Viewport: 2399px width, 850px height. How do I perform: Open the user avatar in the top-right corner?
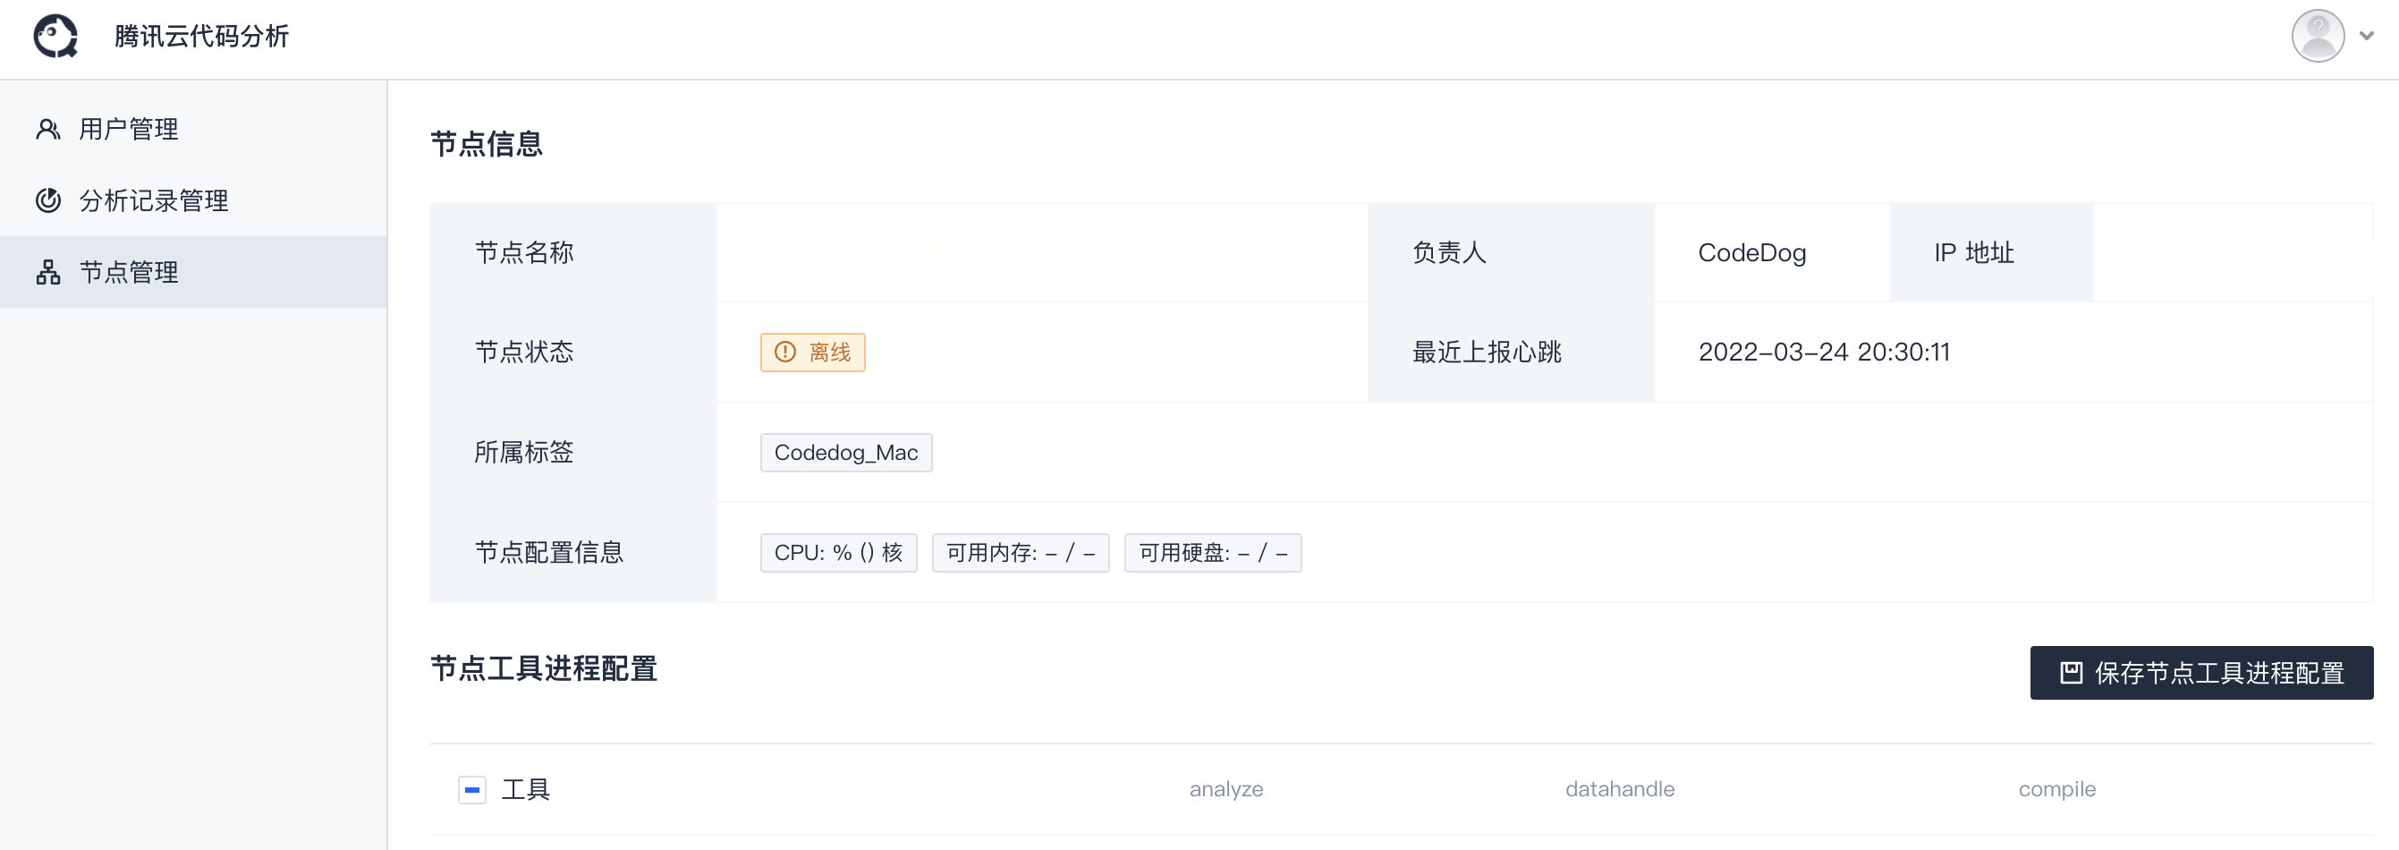click(2318, 36)
